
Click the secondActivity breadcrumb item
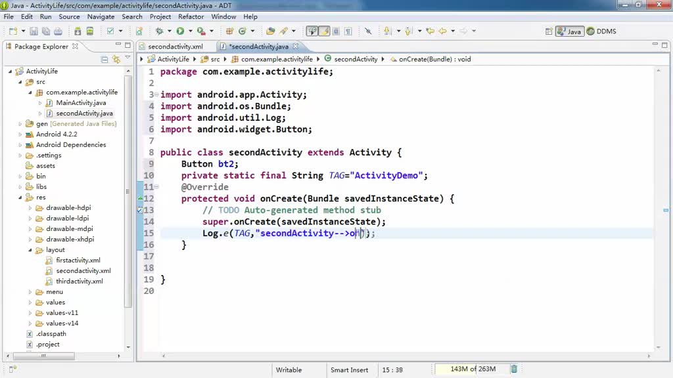(x=351, y=59)
